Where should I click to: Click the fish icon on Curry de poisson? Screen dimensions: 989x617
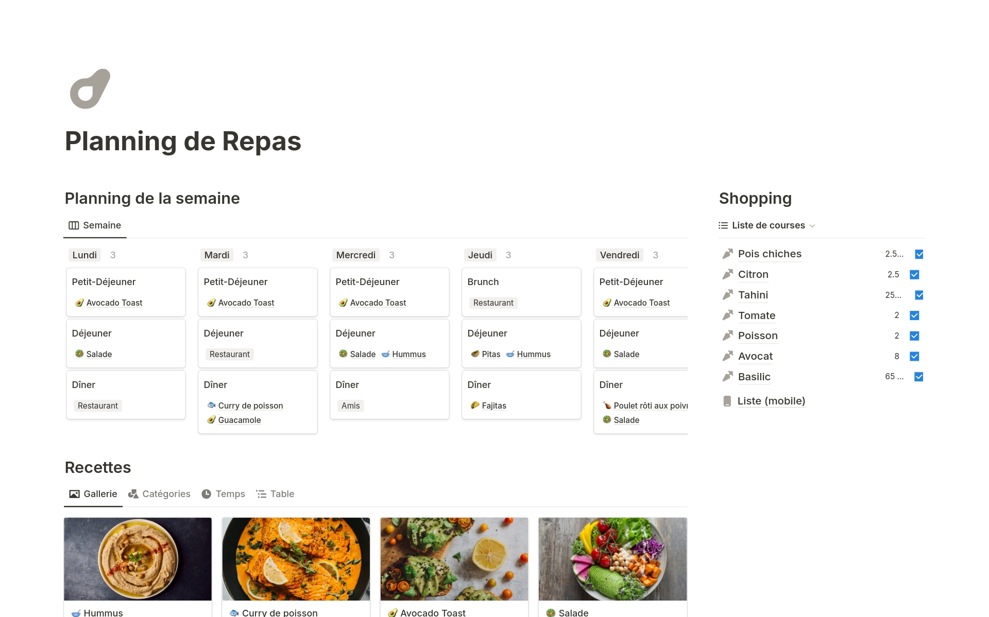tap(211, 406)
